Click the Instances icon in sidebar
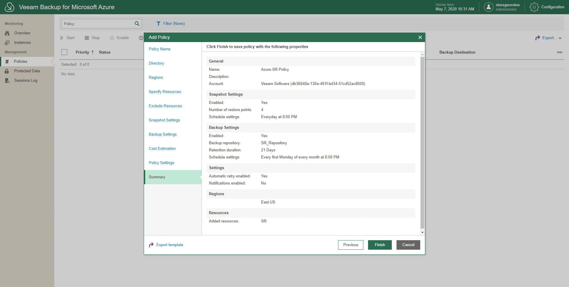 point(7,43)
